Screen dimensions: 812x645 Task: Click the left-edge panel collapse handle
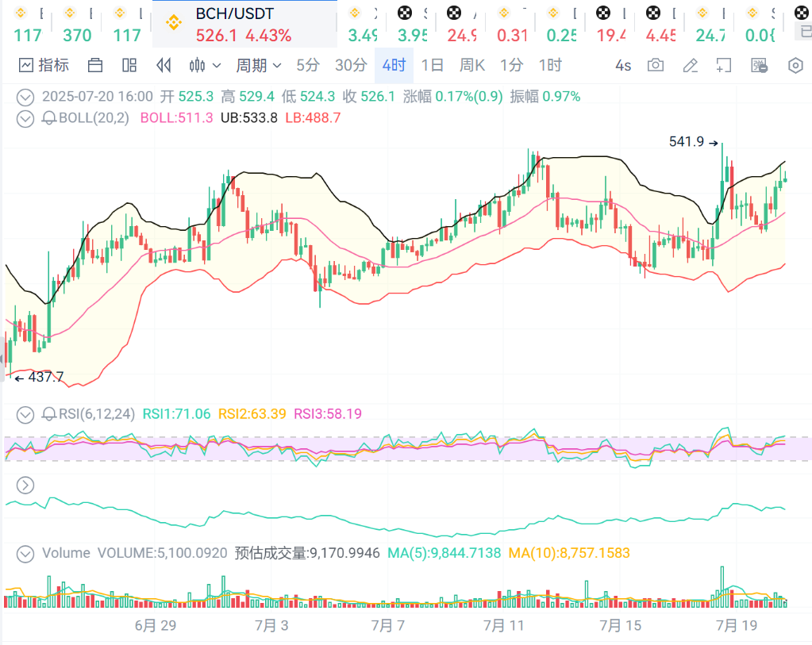click(2, 359)
